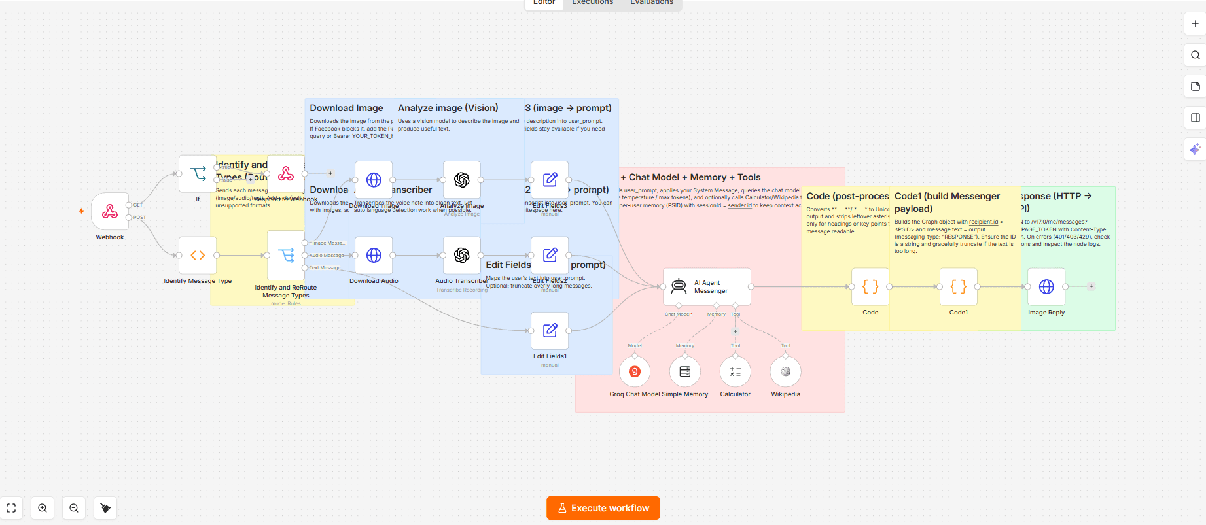This screenshot has width=1206, height=525.
Task: Zoom in on the canvas
Action: 43,508
